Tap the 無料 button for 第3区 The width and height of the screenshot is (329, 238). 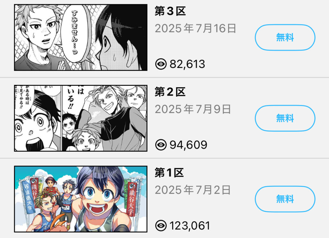tap(285, 37)
